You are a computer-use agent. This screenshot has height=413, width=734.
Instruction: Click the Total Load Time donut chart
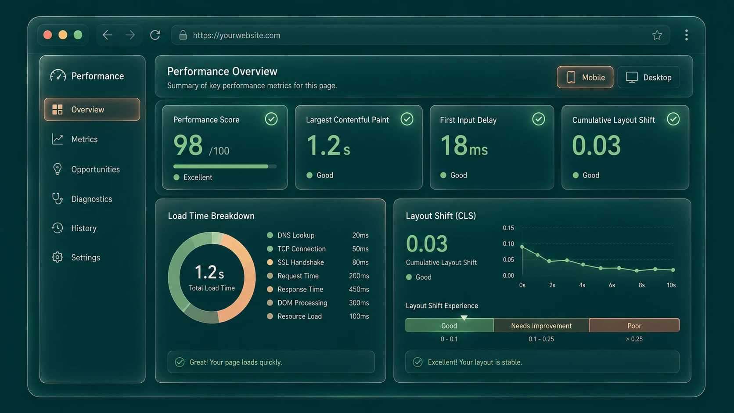click(x=212, y=277)
